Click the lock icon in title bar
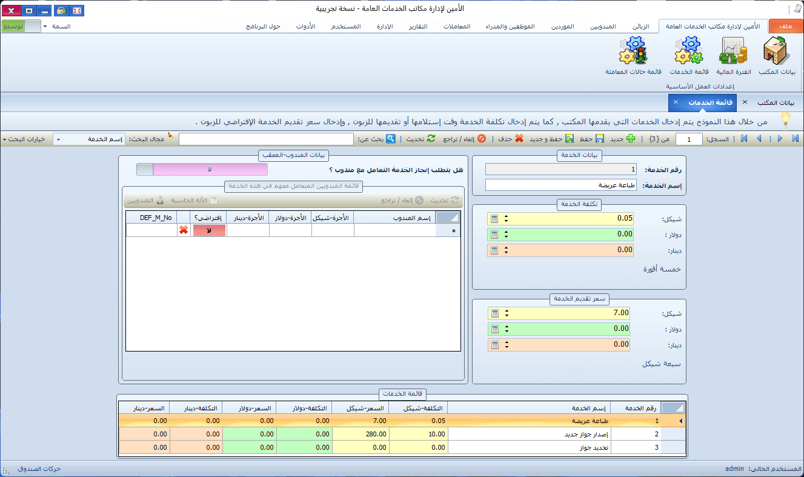This screenshot has width=804, height=477. (61, 10)
